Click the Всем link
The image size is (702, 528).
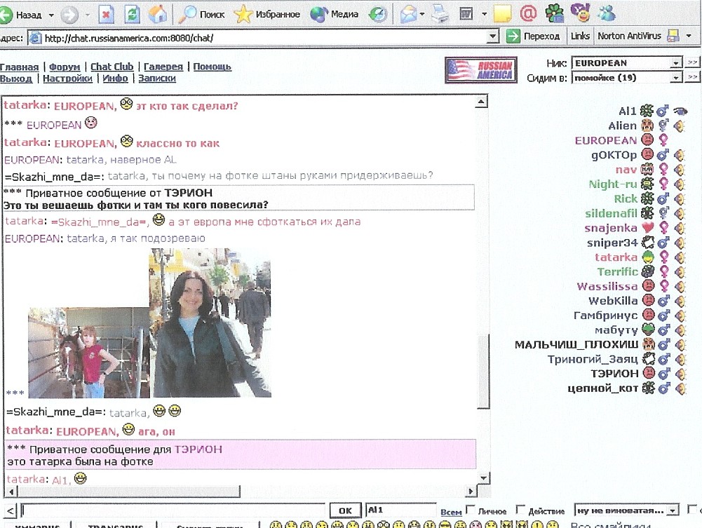coord(451,512)
